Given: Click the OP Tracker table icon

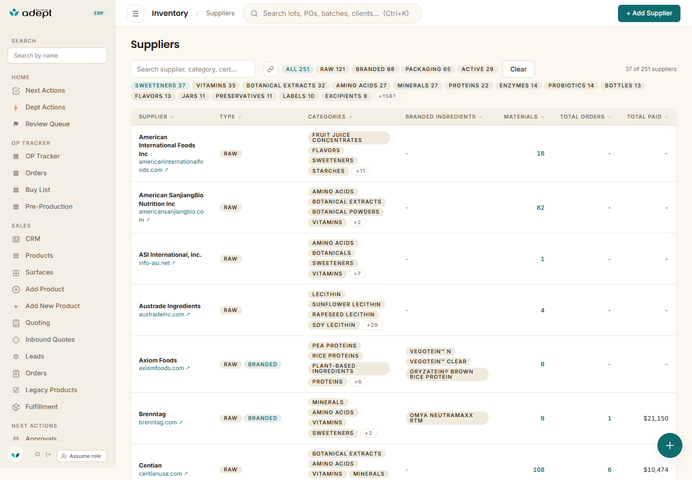Looking at the screenshot, I should (16, 156).
